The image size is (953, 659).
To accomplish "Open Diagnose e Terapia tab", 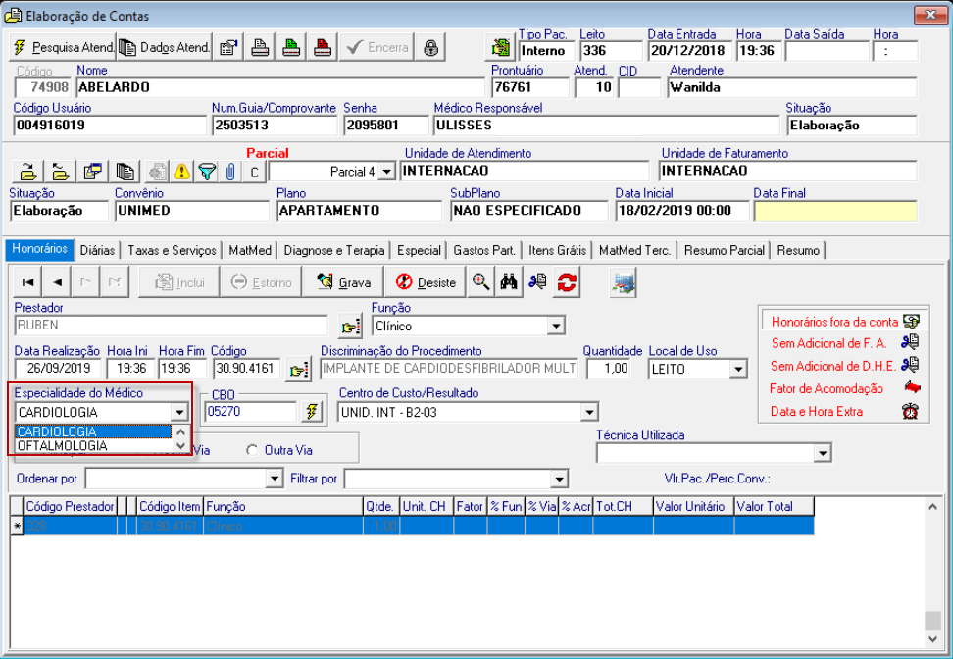I will (334, 250).
